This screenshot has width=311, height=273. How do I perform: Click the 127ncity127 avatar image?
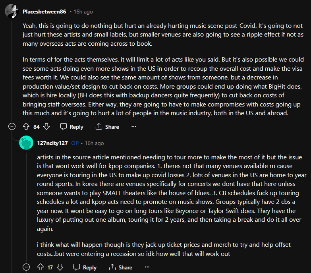pos(26,143)
